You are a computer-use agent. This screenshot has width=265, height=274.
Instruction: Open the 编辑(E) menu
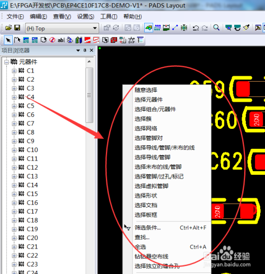click(x=38, y=16)
